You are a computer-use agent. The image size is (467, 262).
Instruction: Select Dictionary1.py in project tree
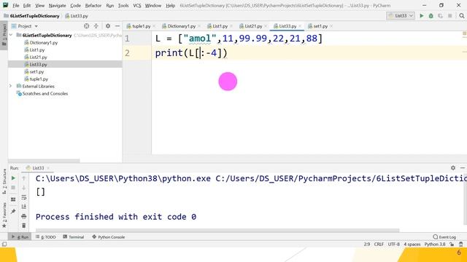coord(44,42)
